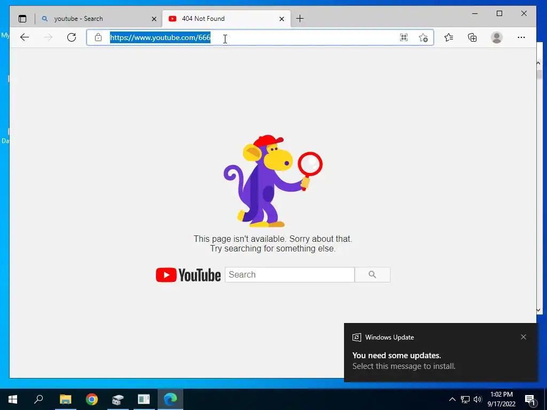Viewport: 547px width, 410px height.
Task: Click the YouTube search magnifier button
Action: (x=372, y=275)
